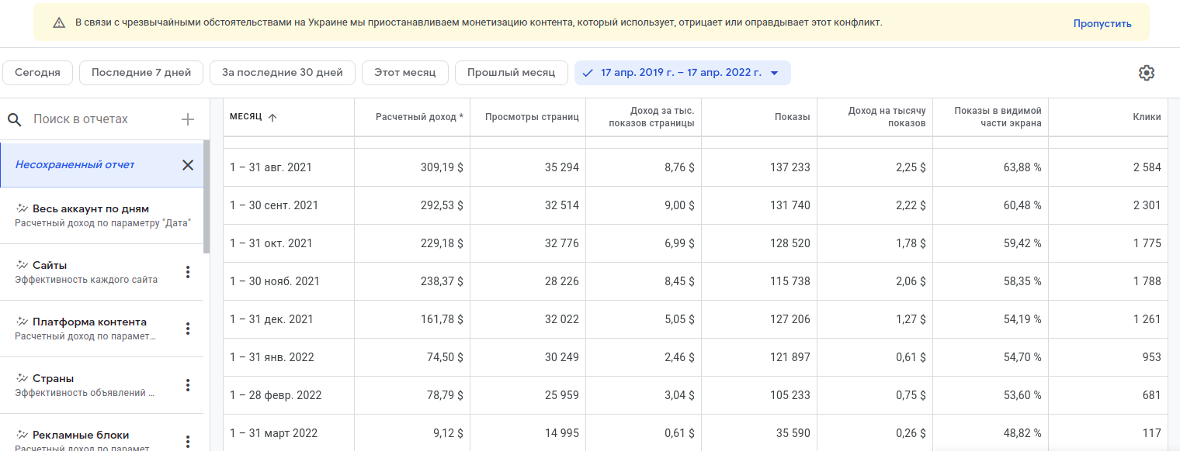Click the reports sidebar scrollbar

point(206,197)
